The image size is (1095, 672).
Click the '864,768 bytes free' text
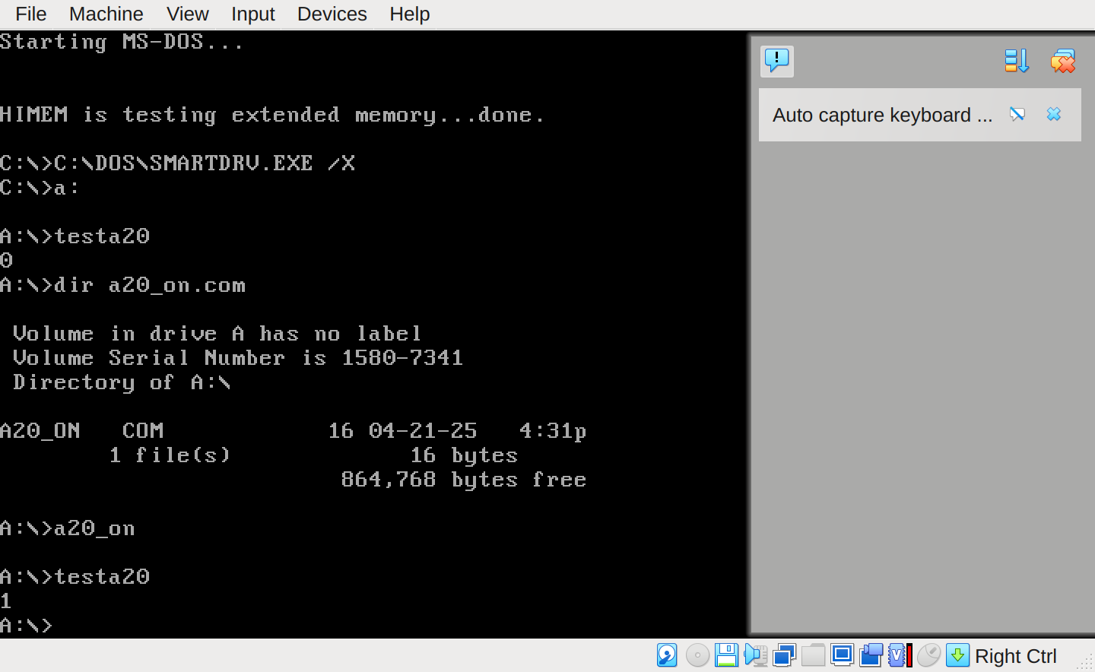tap(464, 480)
